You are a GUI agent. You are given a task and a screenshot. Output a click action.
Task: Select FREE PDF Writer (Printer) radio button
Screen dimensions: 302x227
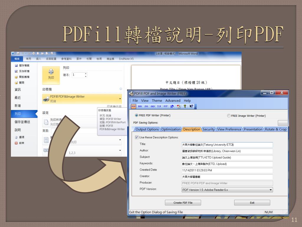(x=136, y=116)
